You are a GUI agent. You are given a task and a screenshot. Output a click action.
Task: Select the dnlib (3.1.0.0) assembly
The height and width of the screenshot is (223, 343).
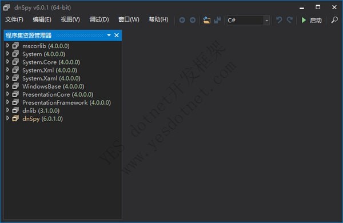[x=41, y=110]
